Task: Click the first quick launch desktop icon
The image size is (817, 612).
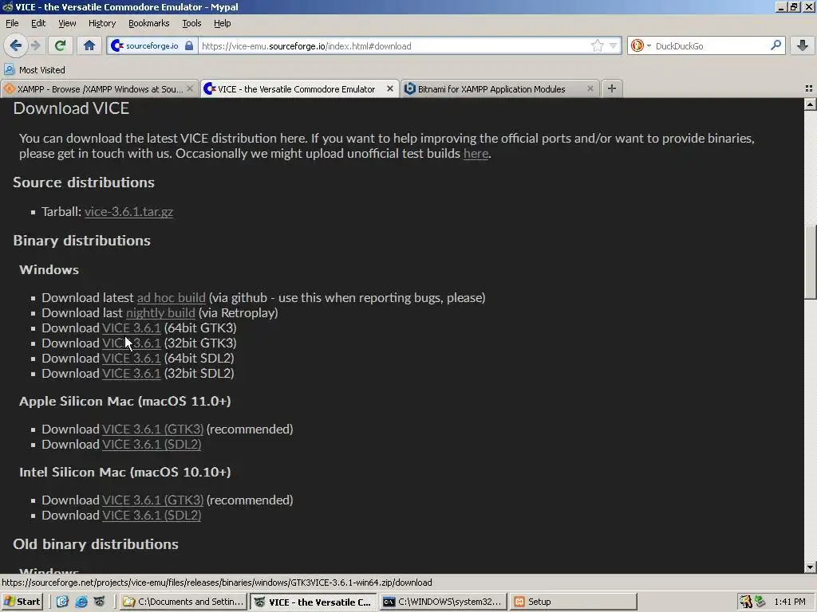Action: 62,602
